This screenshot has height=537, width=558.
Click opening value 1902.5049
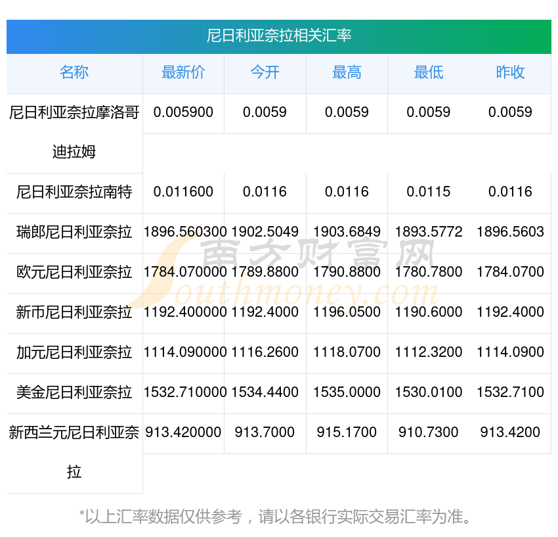pyautogui.click(x=265, y=232)
